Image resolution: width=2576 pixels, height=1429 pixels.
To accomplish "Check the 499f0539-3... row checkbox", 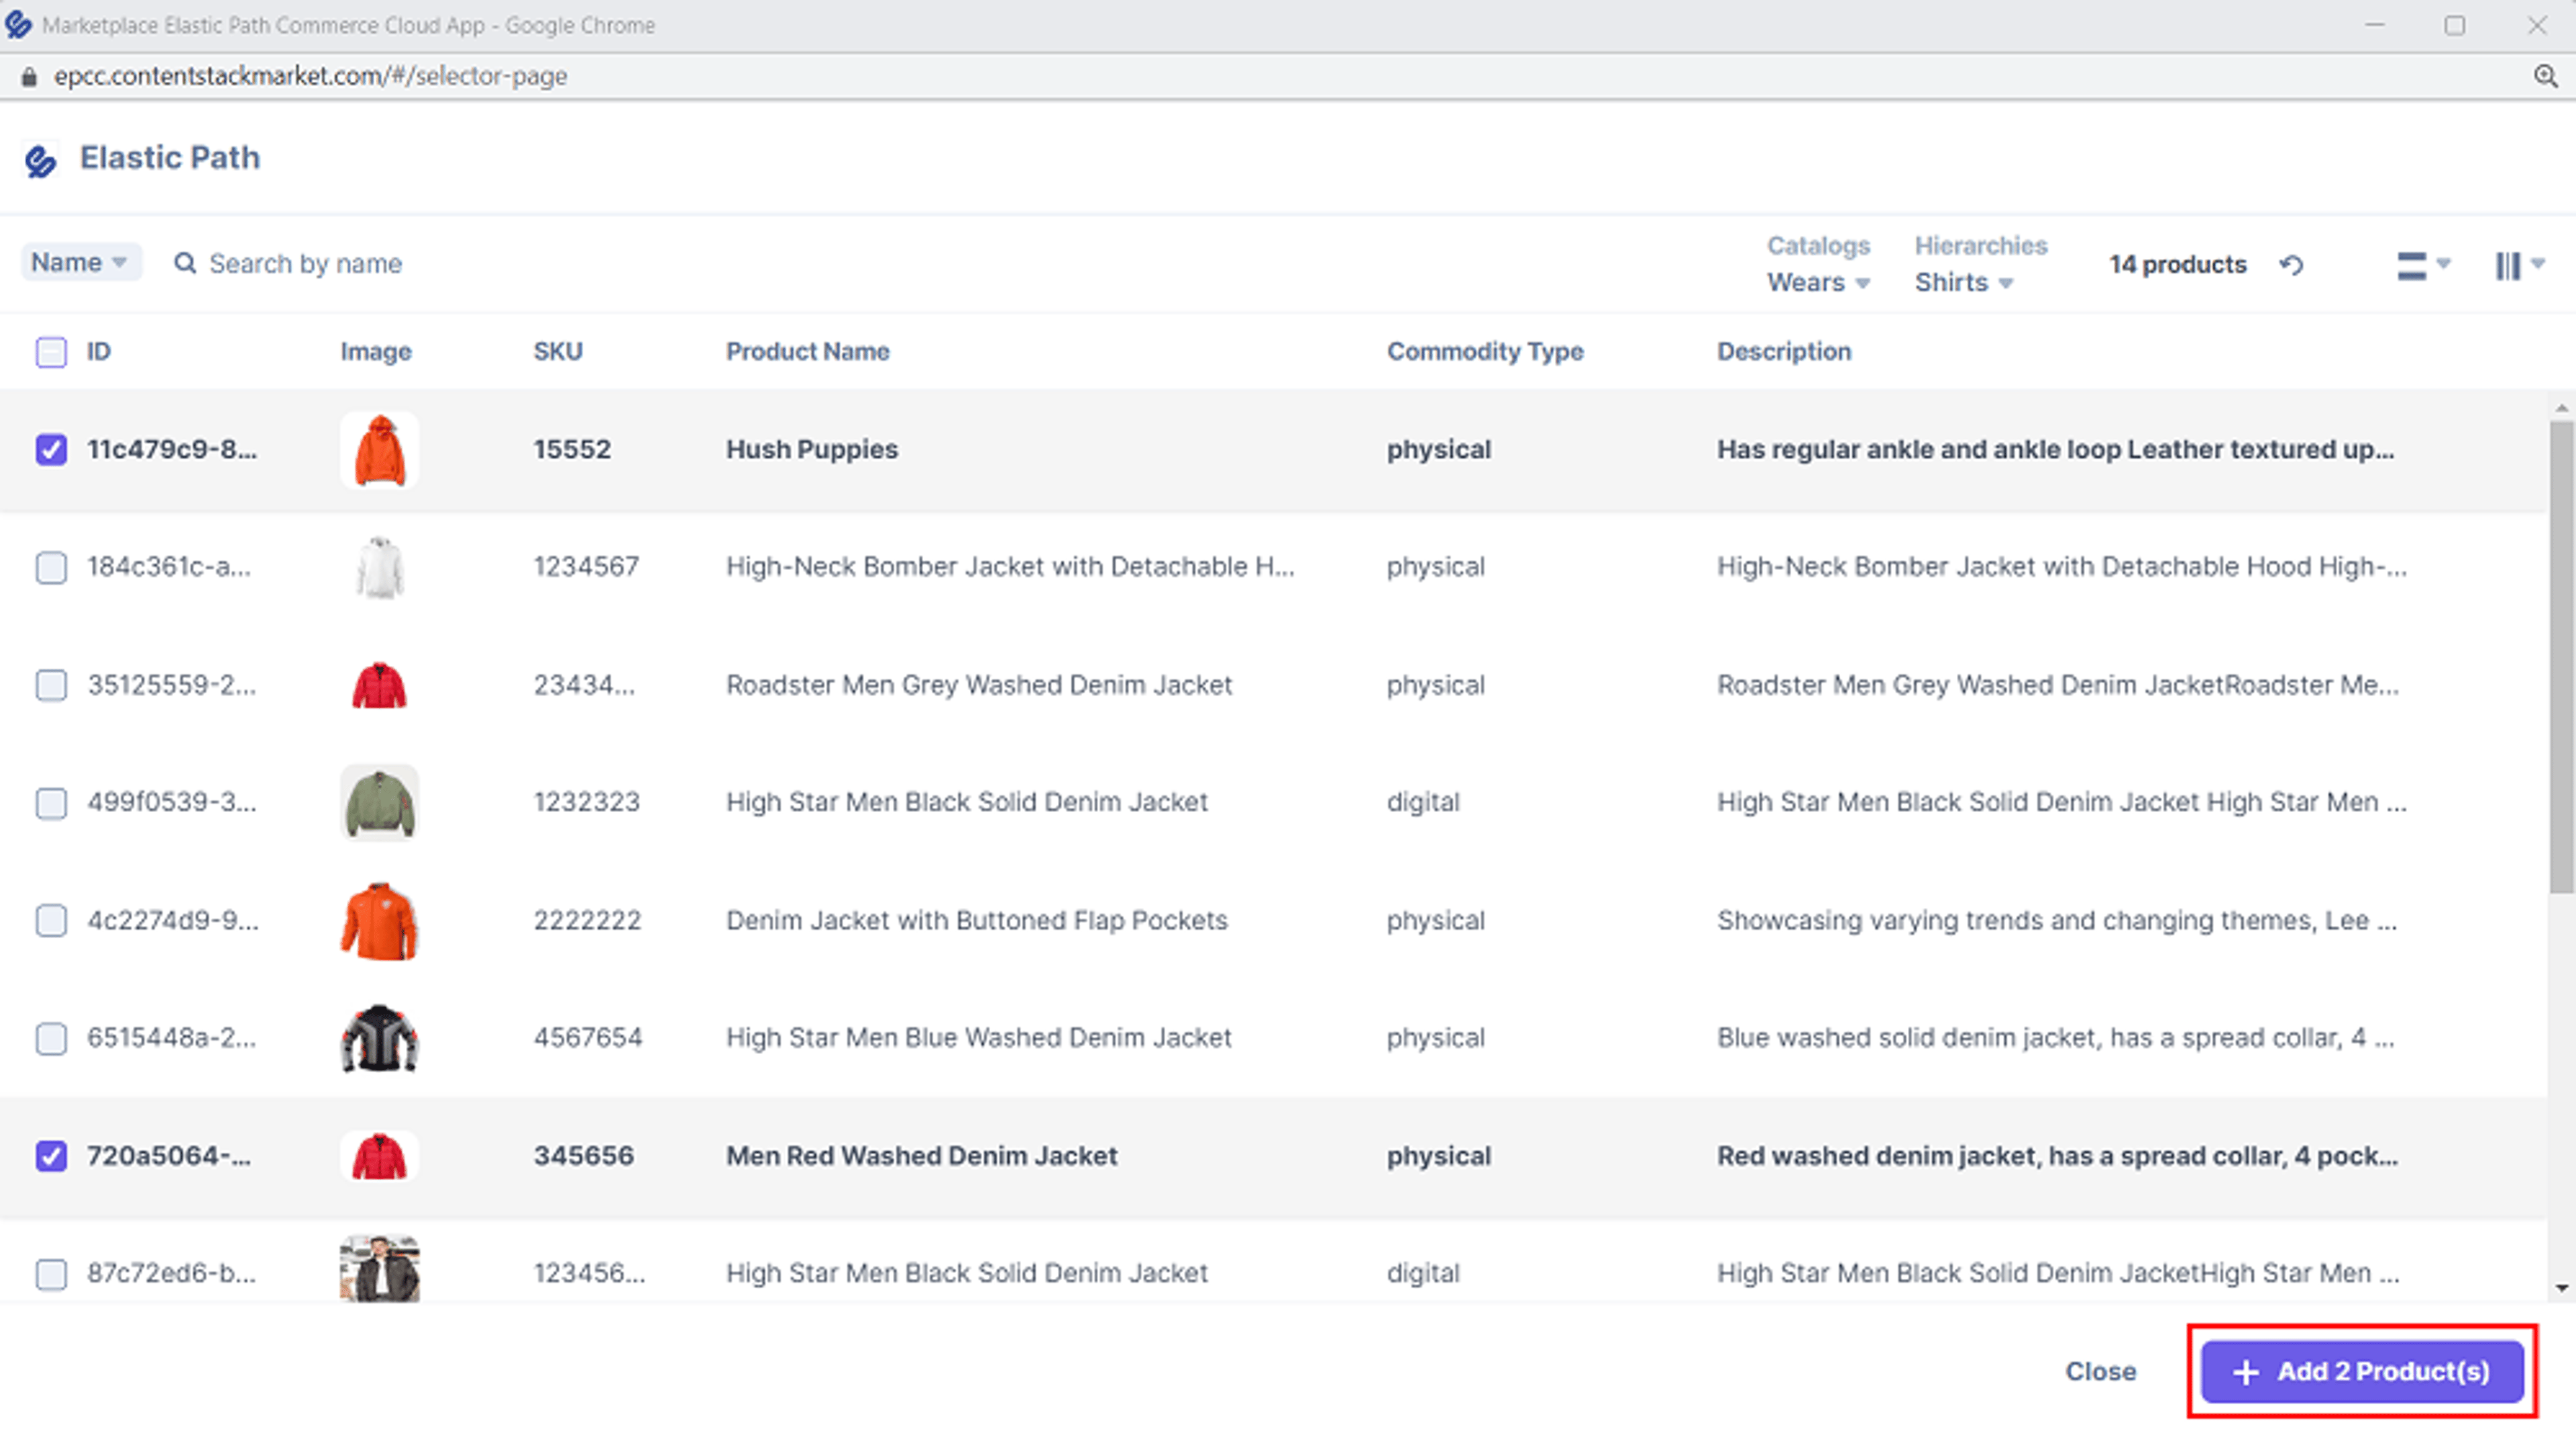I will point(51,803).
